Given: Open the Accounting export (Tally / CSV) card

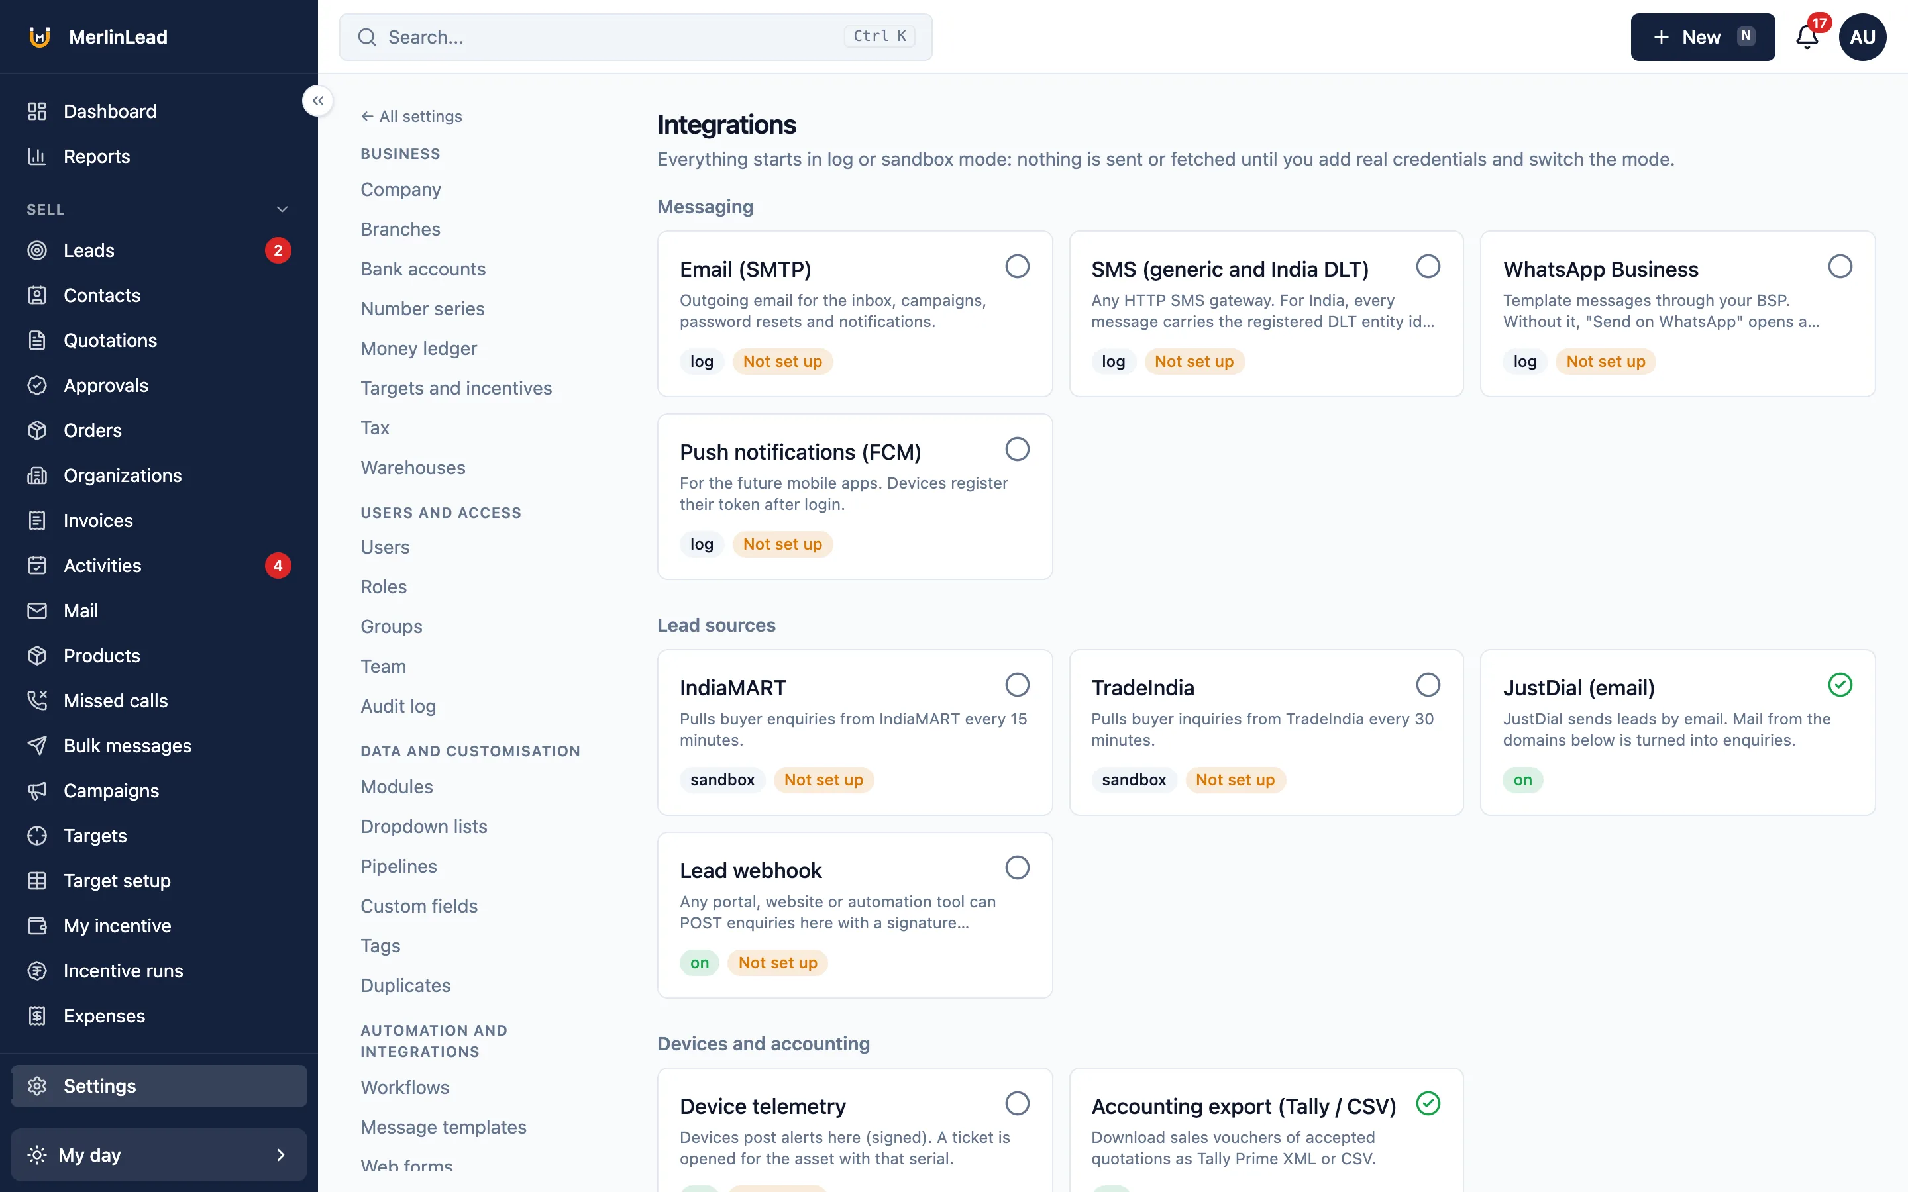Looking at the screenshot, I should click(1265, 1130).
